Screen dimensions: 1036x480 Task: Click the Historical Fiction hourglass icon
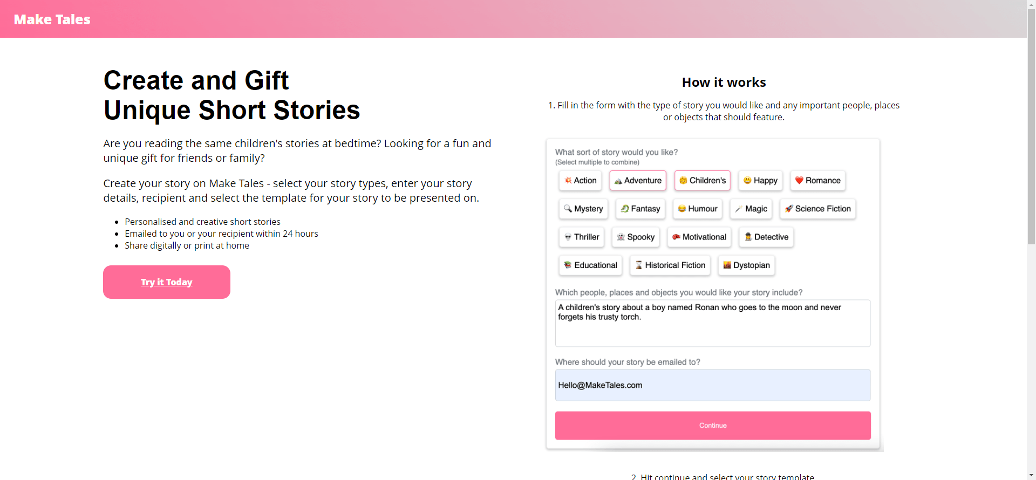[639, 265]
